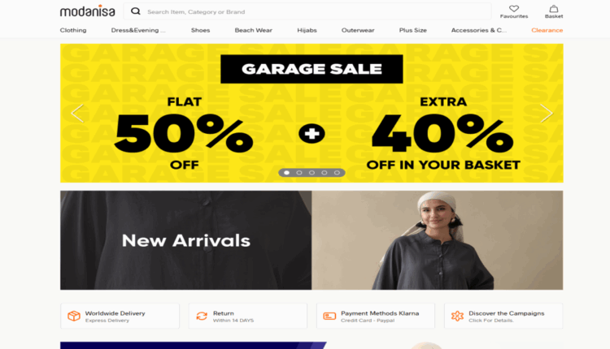The width and height of the screenshot is (610, 349).
Task: Open the Favourites heart icon
Action: [x=514, y=9]
